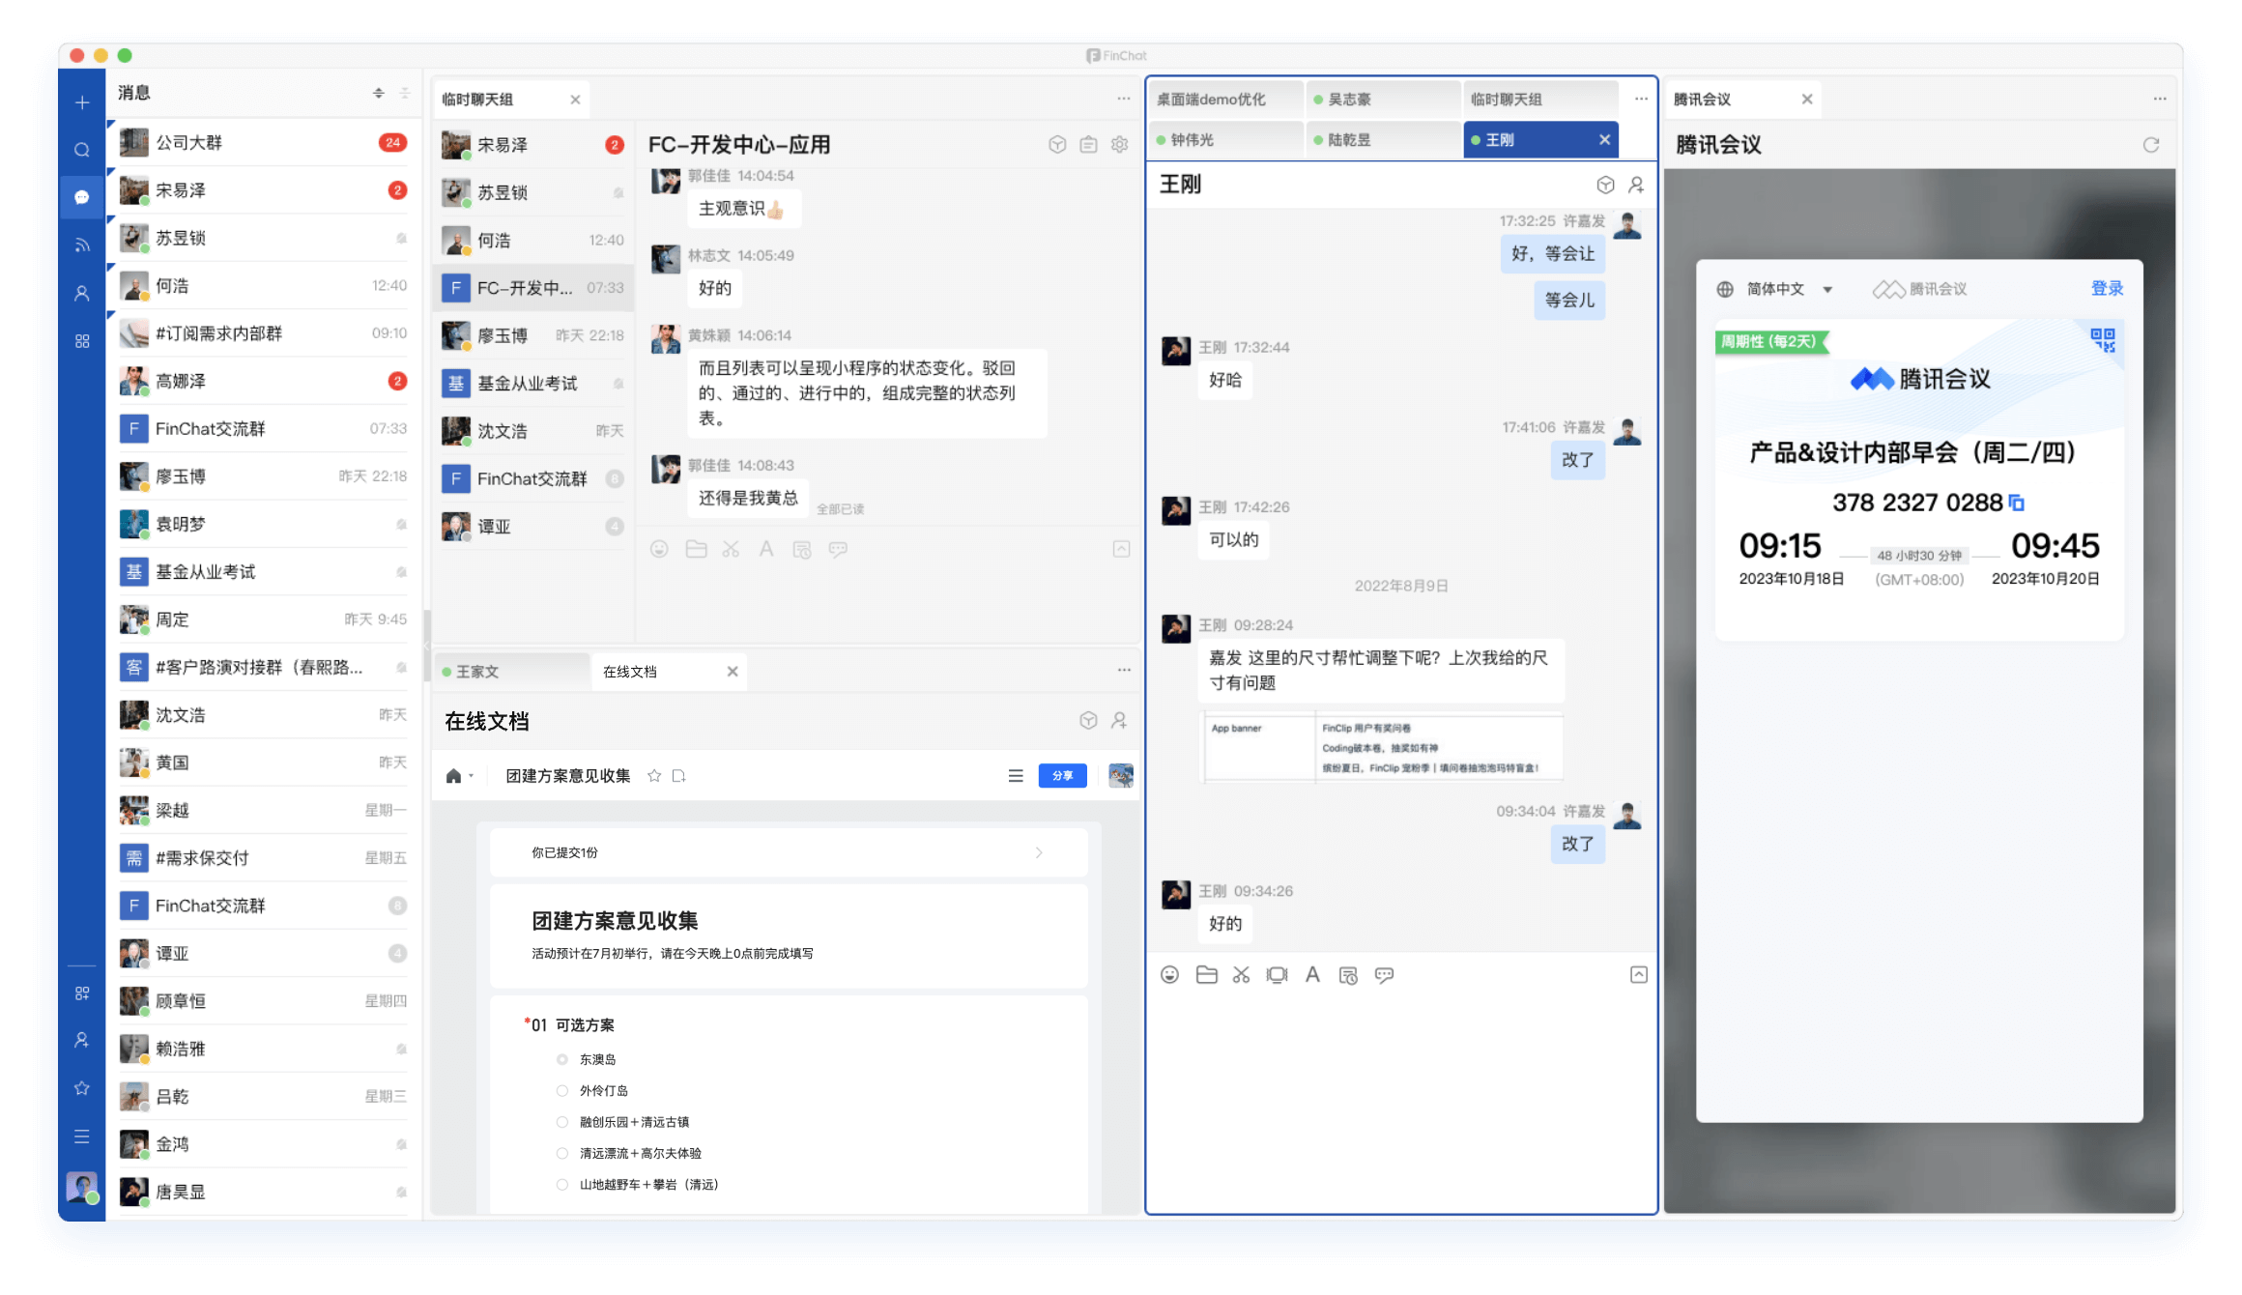Viewport: 2242px width, 1295px height.
Task: Click the emoji icon in Wang Gang chat toolbar
Action: click(1169, 975)
